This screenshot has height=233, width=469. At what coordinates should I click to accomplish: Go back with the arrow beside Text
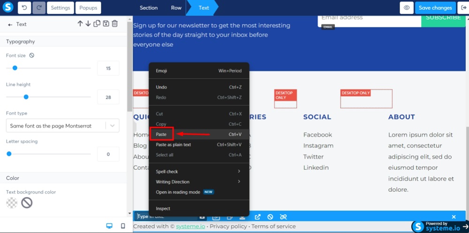click(10, 24)
